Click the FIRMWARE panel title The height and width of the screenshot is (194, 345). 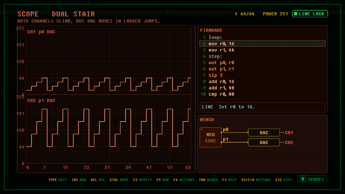[x=211, y=30]
